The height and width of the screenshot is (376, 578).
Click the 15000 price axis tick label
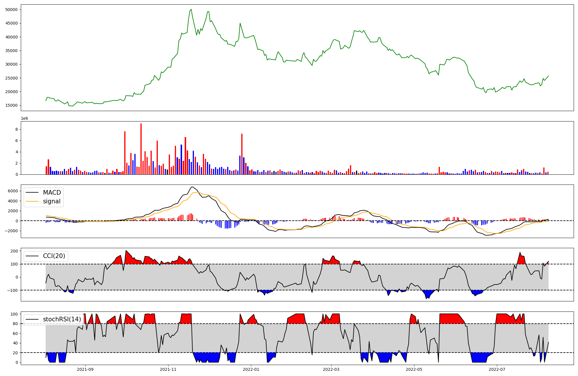(11, 105)
